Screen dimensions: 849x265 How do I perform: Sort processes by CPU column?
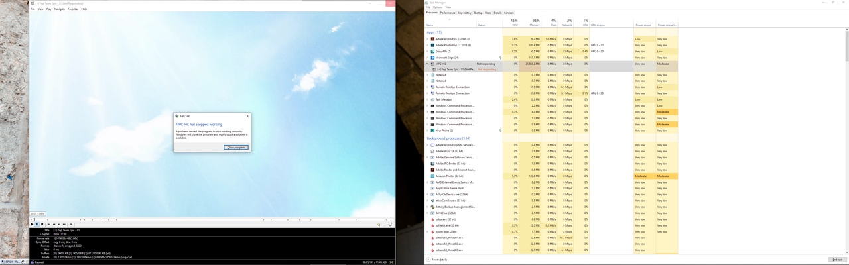click(511, 23)
